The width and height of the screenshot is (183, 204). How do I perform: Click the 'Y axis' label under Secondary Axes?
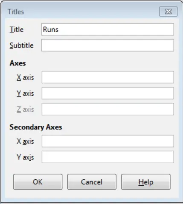25,157
